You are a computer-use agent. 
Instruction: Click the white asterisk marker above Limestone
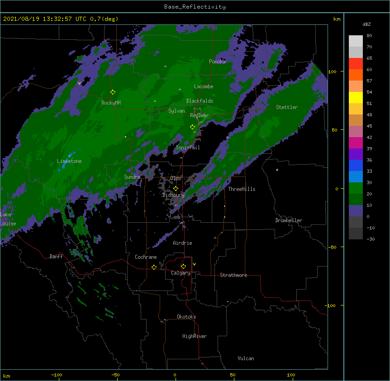coord(69,156)
